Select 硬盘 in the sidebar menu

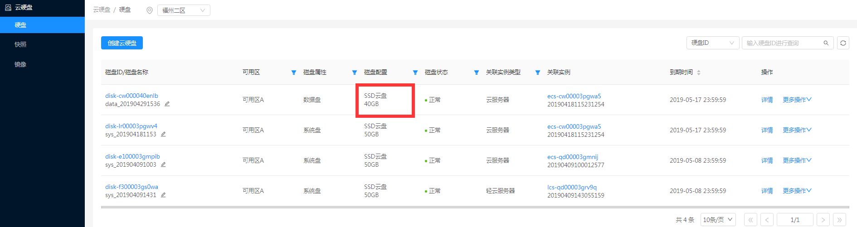point(42,25)
